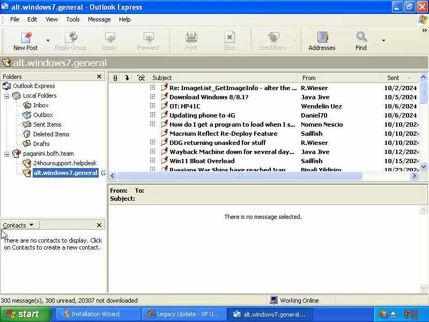Open the View menu
The height and width of the screenshot is (322, 429).
click(51, 19)
